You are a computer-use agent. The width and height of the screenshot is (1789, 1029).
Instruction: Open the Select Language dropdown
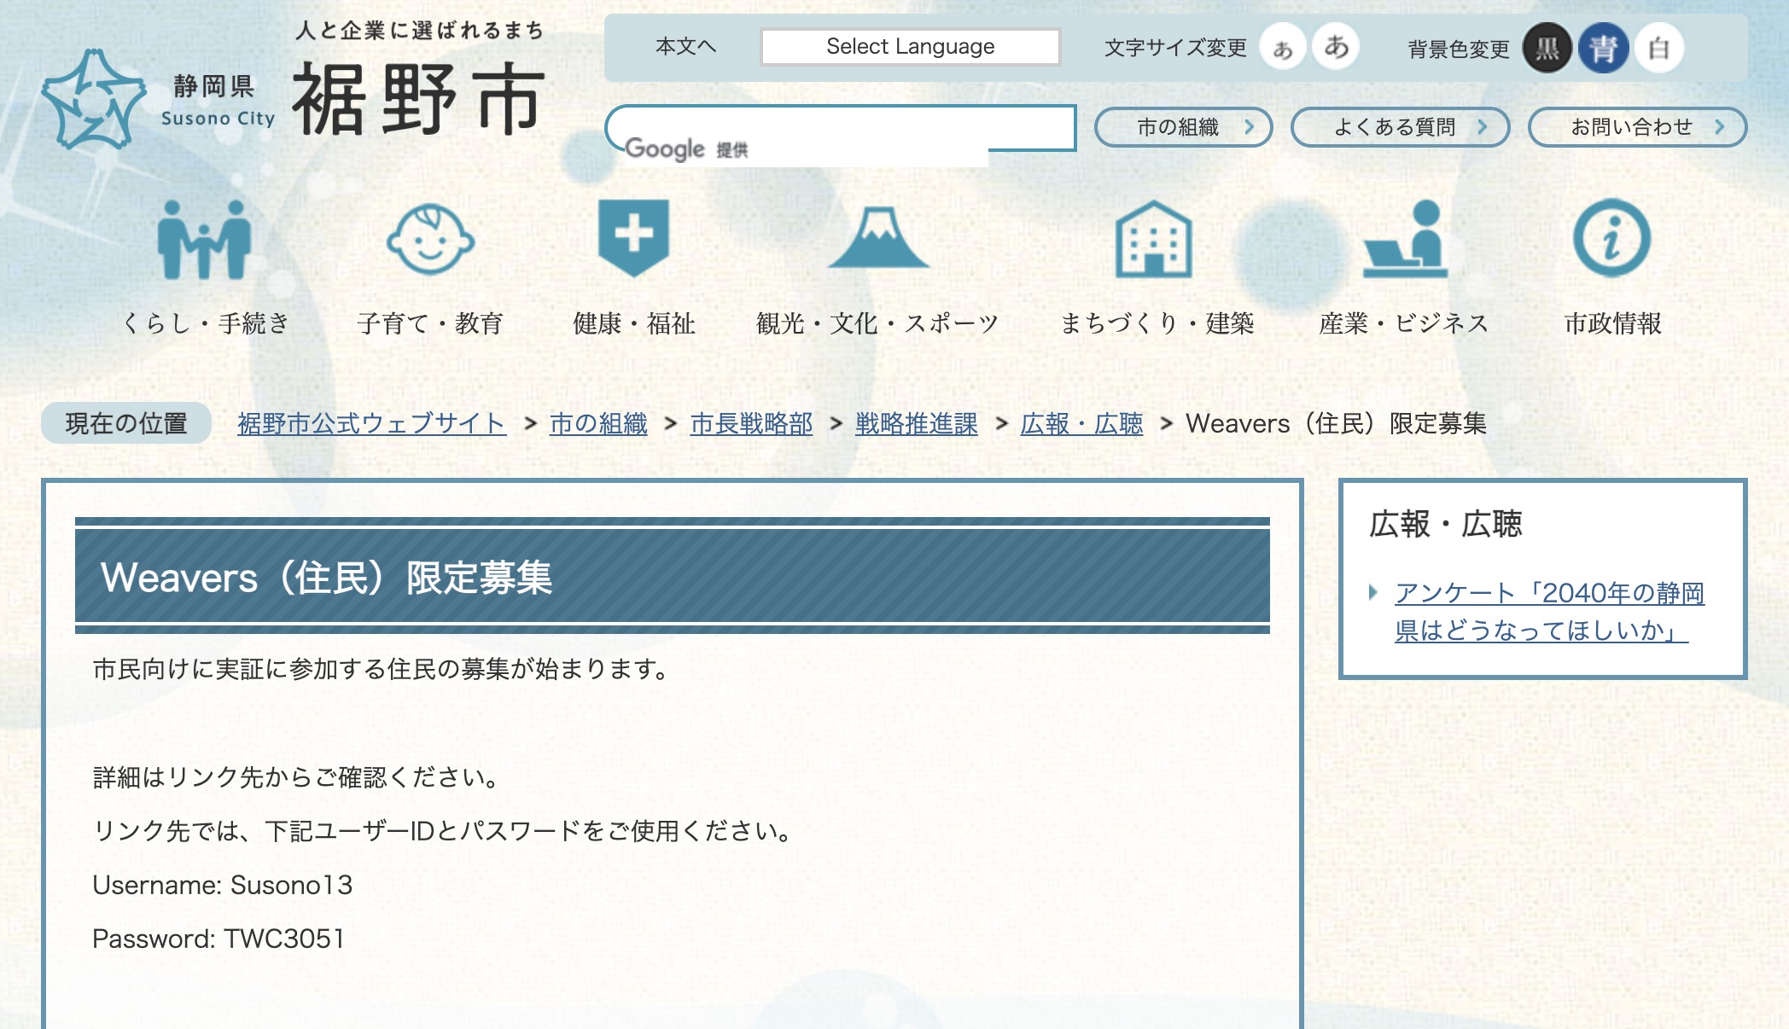click(910, 47)
